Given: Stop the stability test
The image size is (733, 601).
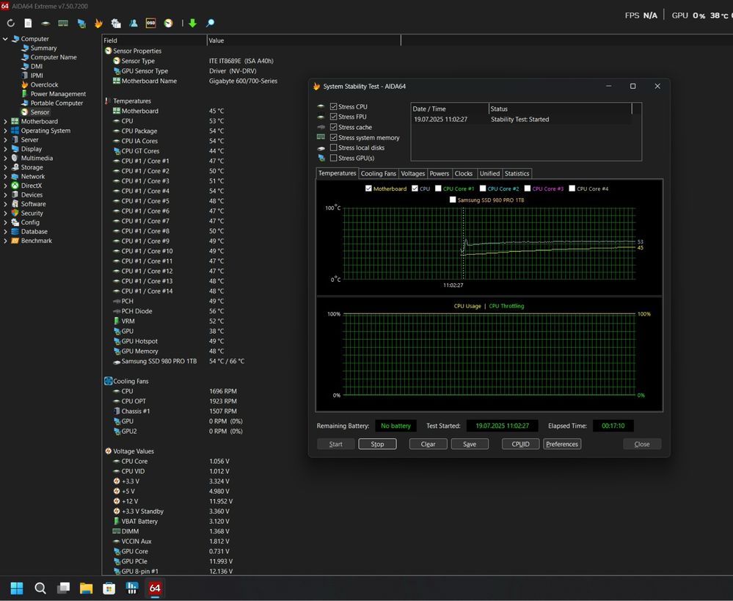Looking at the screenshot, I should point(377,444).
